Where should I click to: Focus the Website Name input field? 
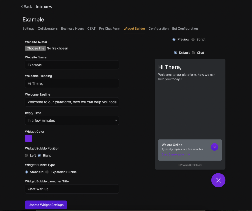tap(72, 65)
